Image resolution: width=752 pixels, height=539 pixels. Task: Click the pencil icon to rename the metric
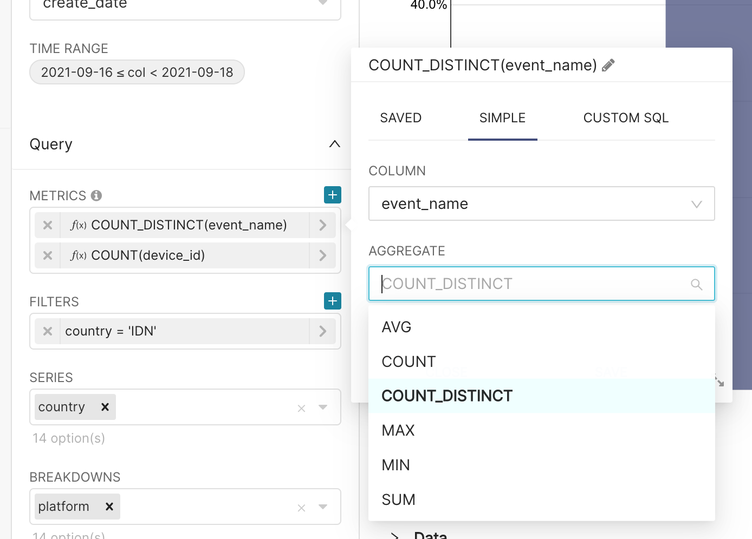(608, 64)
